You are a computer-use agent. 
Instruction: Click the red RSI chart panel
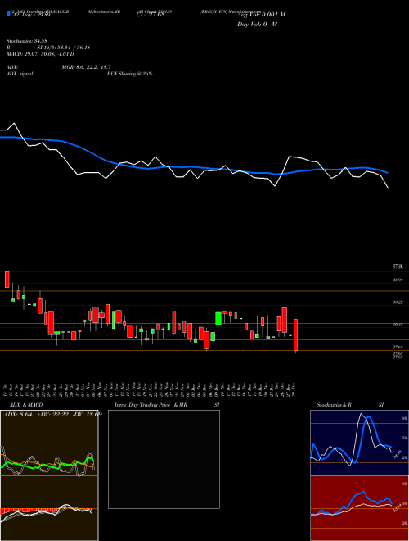[359, 508]
